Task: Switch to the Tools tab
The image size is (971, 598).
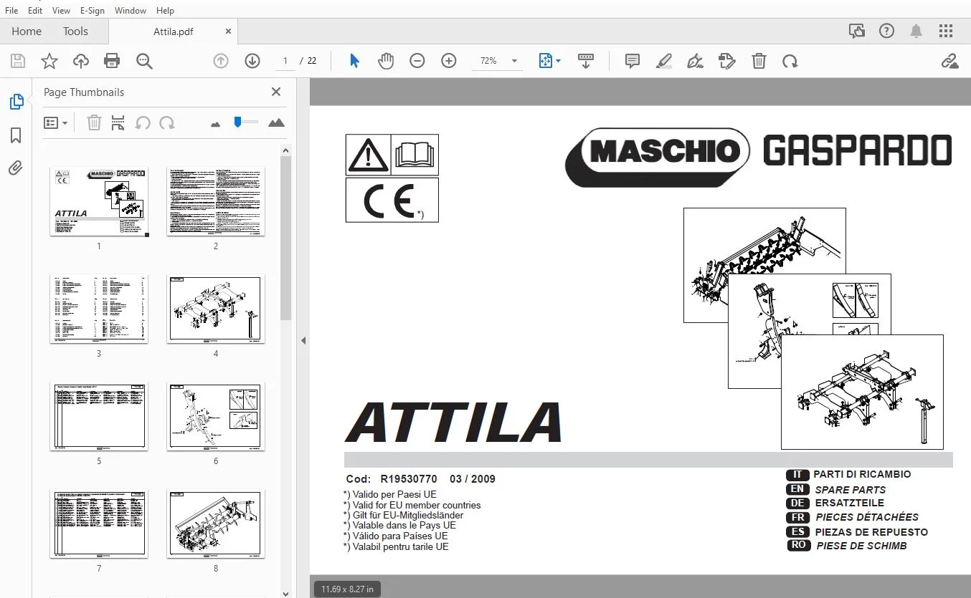Action: click(75, 32)
